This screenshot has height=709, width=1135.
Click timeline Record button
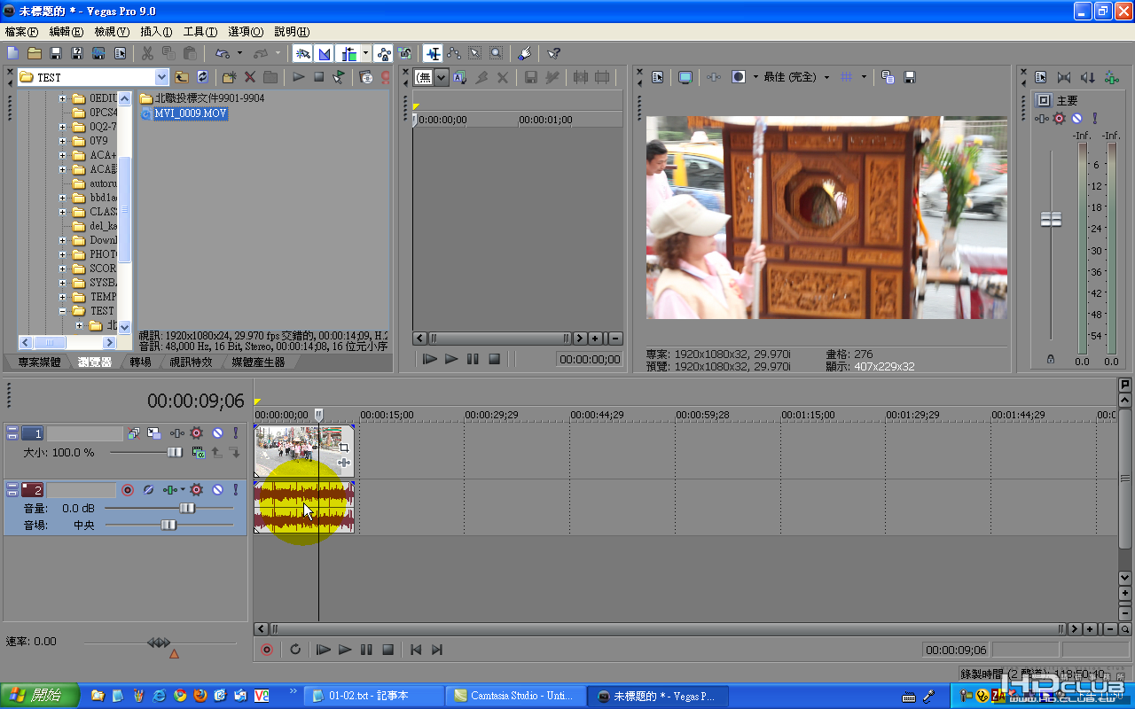click(267, 650)
